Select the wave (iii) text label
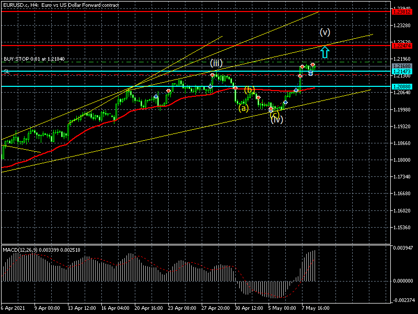 point(216,63)
